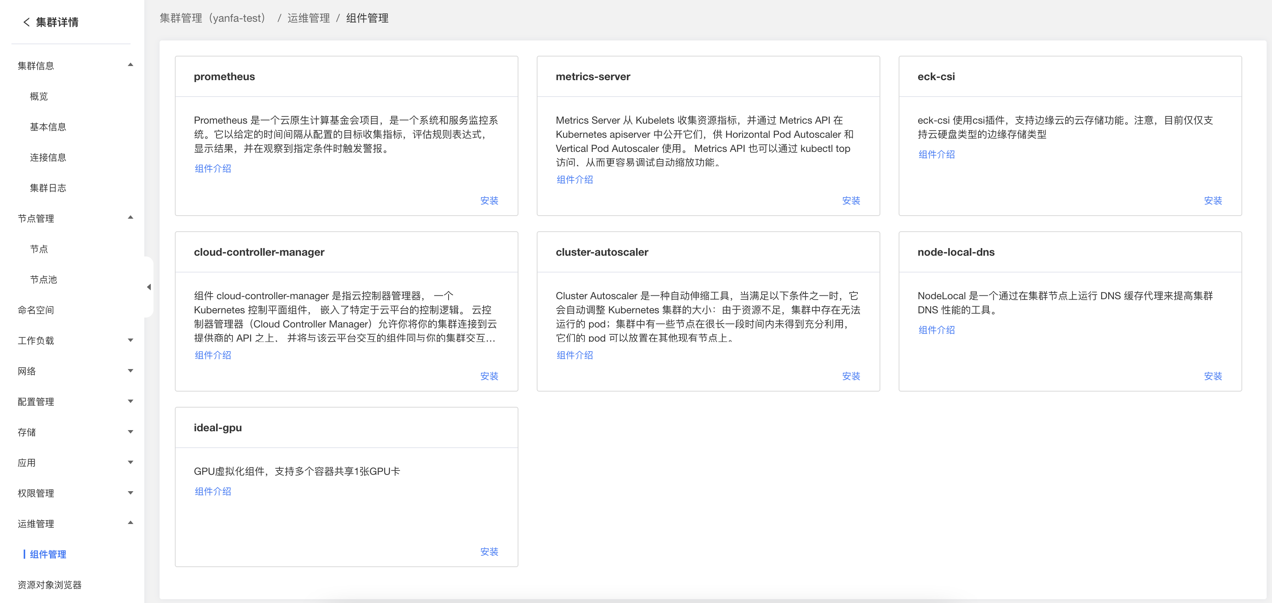The height and width of the screenshot is (603, 1272).
Task: Open the 命名空间 sidebar item
Action: pyautogui.click(x=36, y=310)
